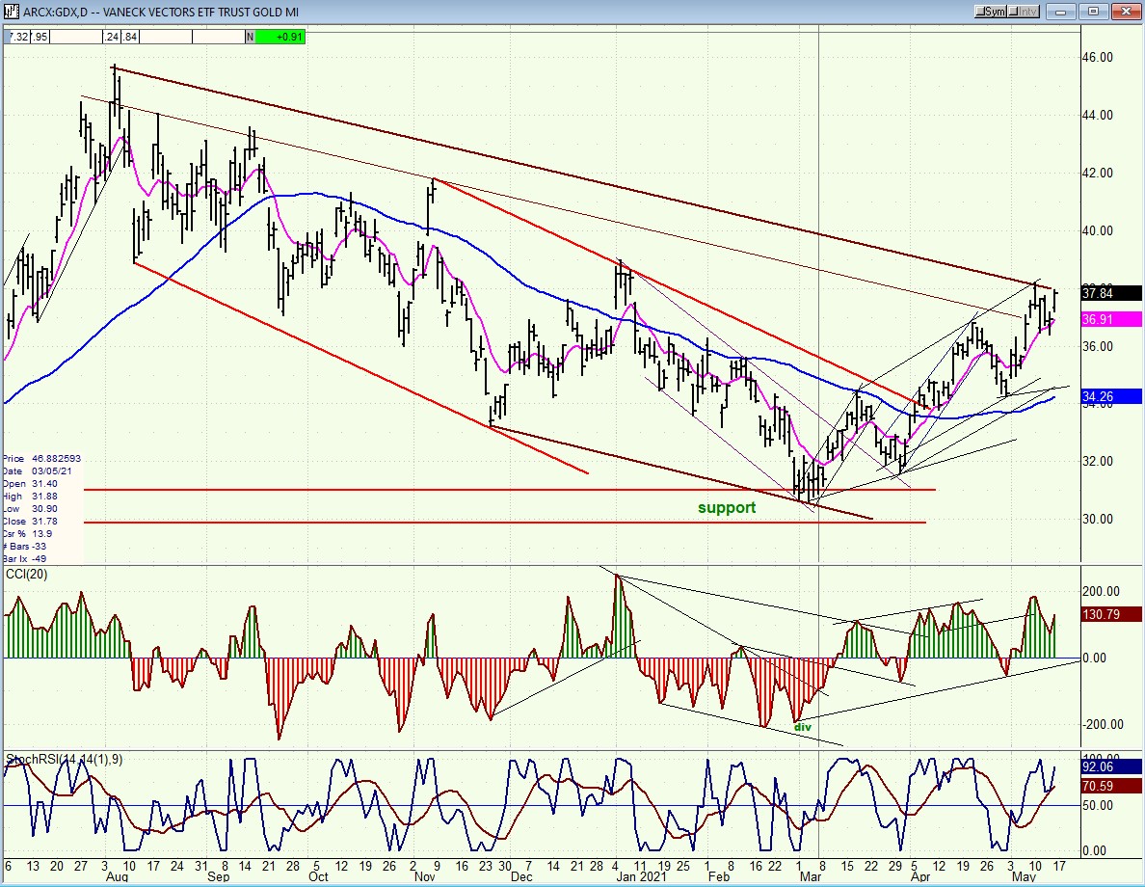This screenshot has height=887, width=1145.
Task: Click the chart window icon in the title bar
Action: point(10,11)
